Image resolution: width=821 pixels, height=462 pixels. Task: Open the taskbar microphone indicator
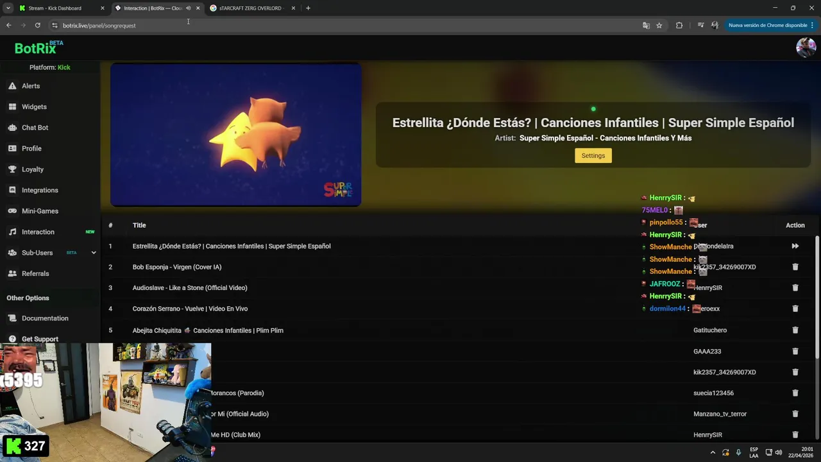coord(738,452)
